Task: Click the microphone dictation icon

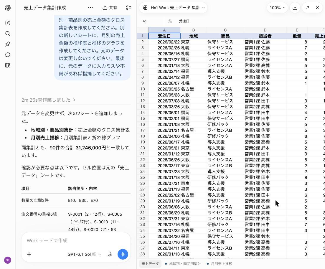Action: click(110, 254)
